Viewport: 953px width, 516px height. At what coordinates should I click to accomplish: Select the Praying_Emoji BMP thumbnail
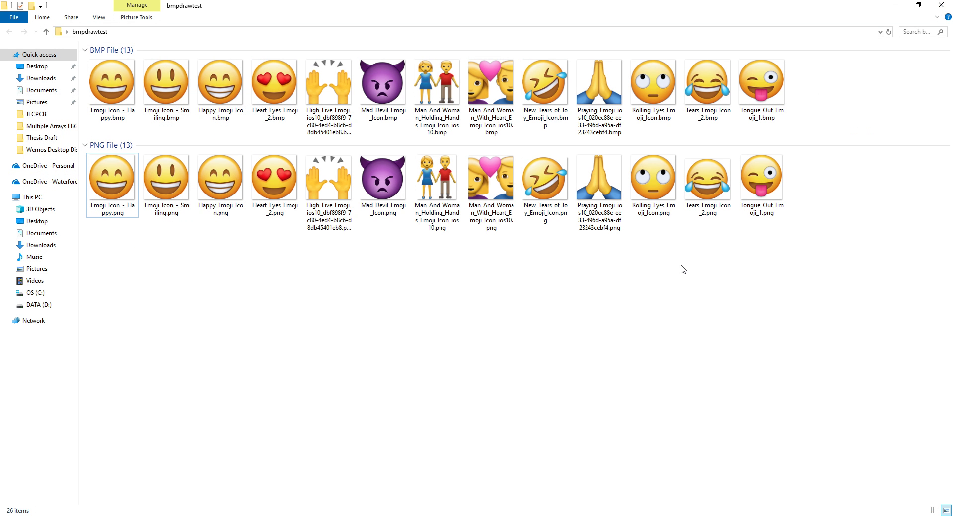pos(599,82)
